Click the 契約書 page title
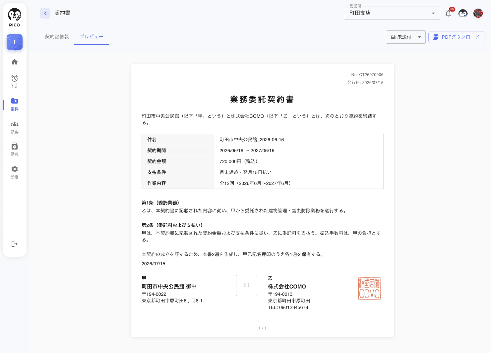The image size is (491, 353). pos(62,13)
